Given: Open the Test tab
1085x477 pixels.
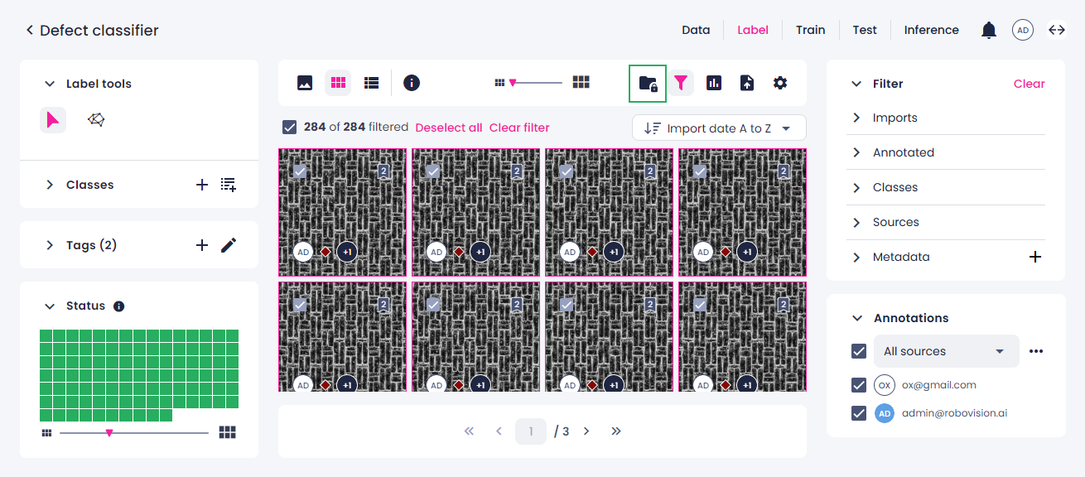Looking at the screenshot, I should pyautogui.click(x=865, y=30).
